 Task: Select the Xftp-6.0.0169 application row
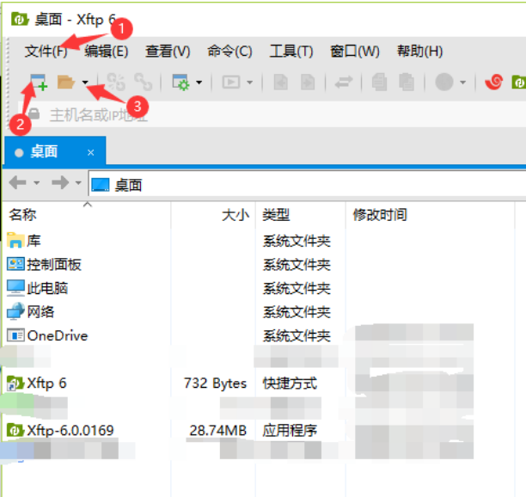pyautogui.click(x=259, y=430)
